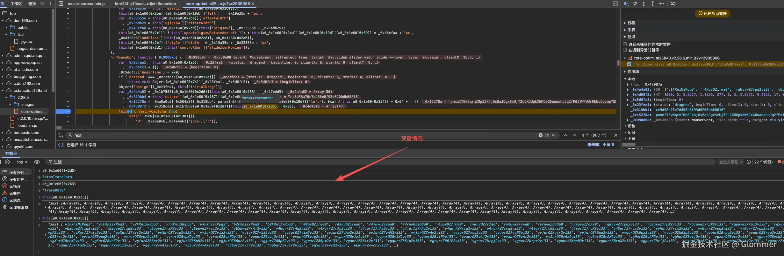784x256 pixels.
Task: Jump to the previous search match
Action: point(565,135)
